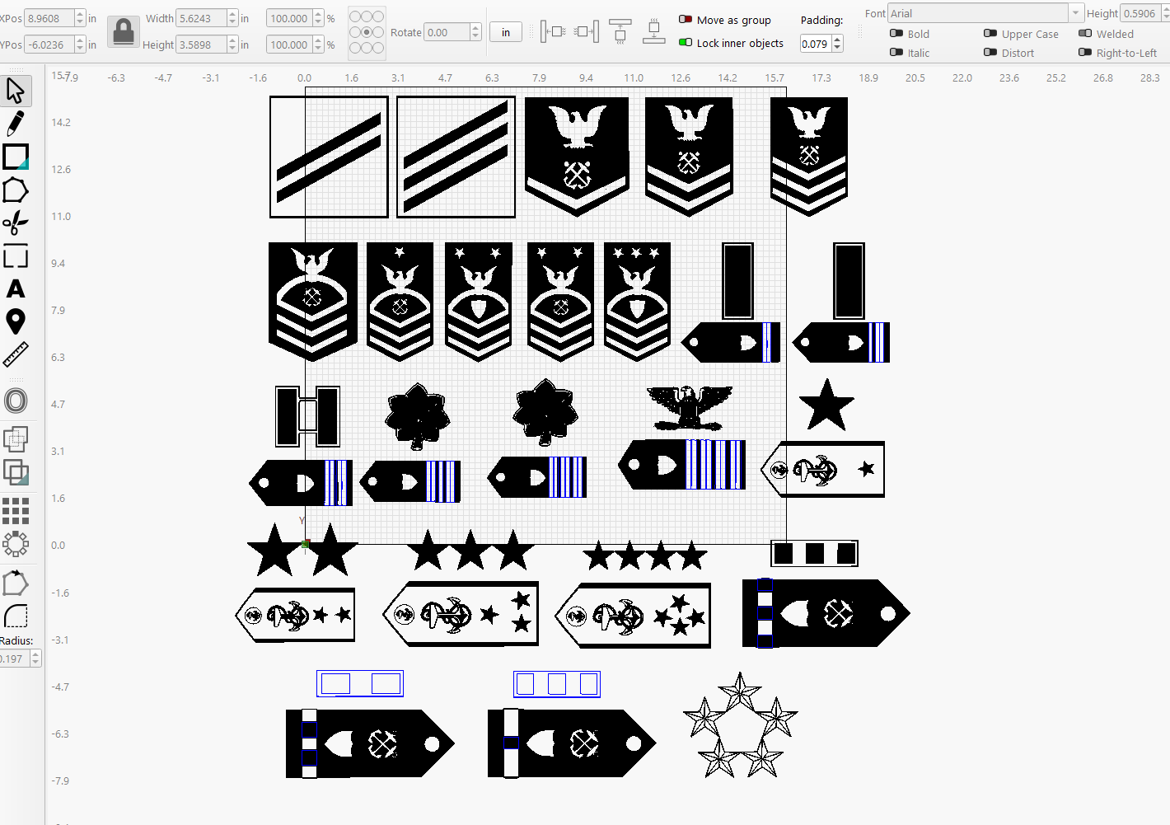This screenshot has height=825, width=1170.
Task: Toggle Move as group switch
Action: tap(686, 19)
